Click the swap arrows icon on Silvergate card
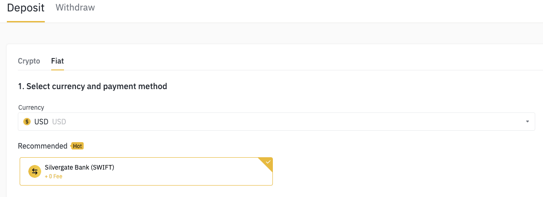Viewport: 543px width, 197px height. click(x=35, y=171)
